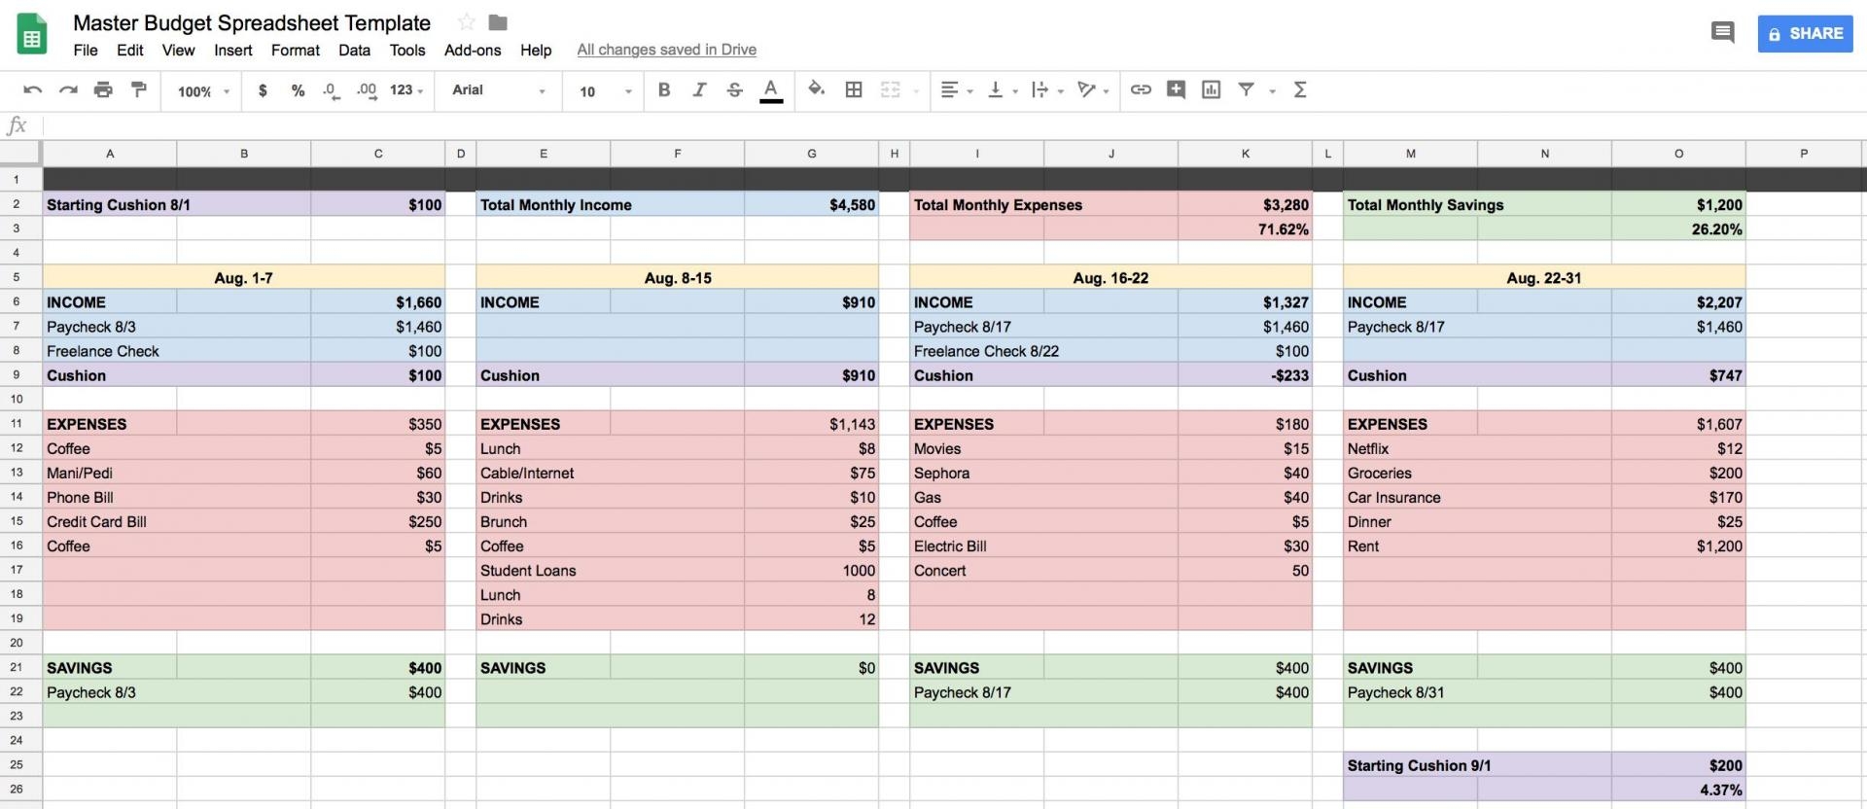1867x809 pixels.
Task: Open the Format menu
Action: click(x=295, y=50)
